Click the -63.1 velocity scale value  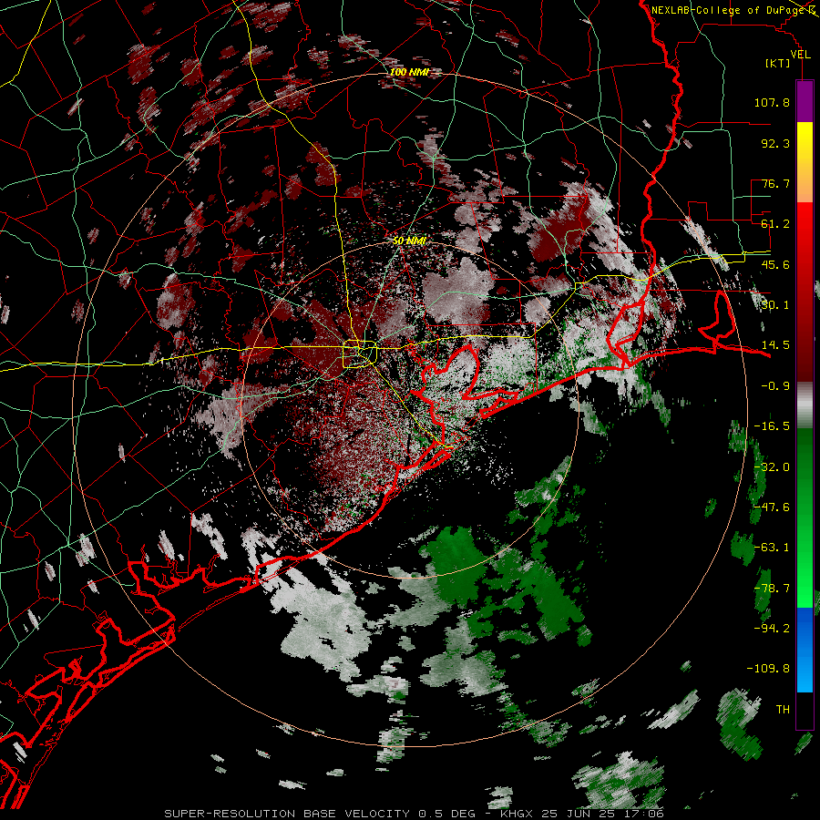[x=772, y=548]
